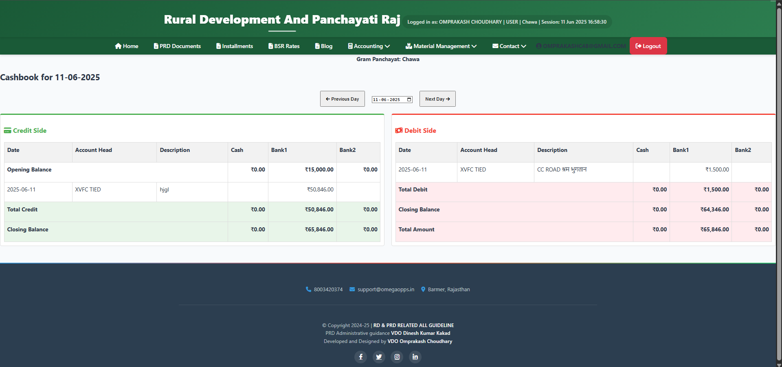
Task: Click the Installments document icon
Action: coord(219,46)
